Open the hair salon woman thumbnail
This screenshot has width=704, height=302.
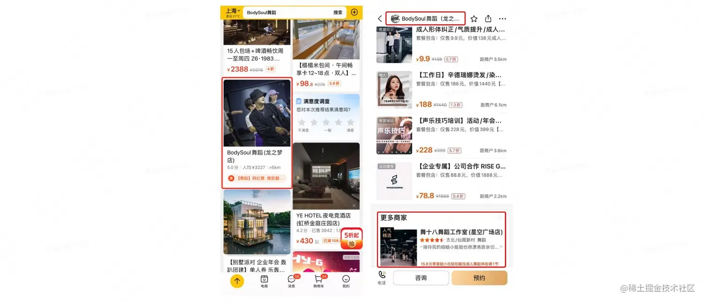pyautogui.click(x=394, y=90)
